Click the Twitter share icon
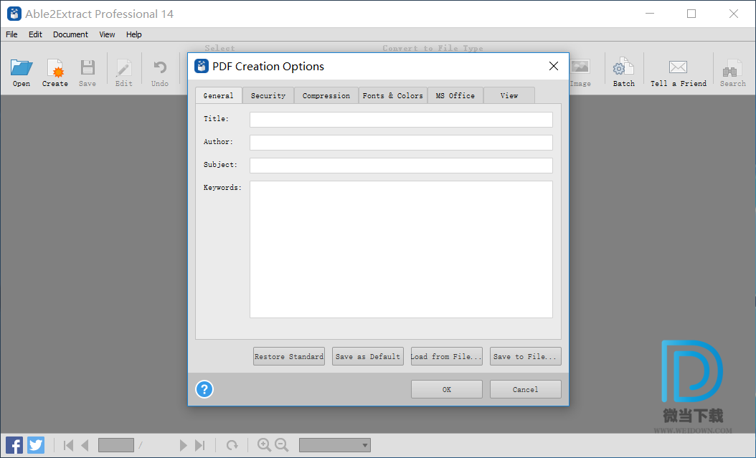 click(x=36, y=445)
